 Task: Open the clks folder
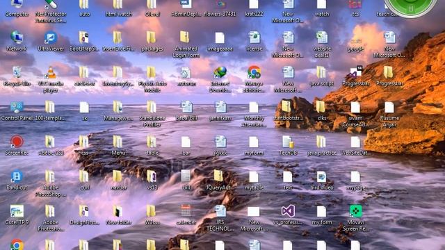tap(321, 107)
